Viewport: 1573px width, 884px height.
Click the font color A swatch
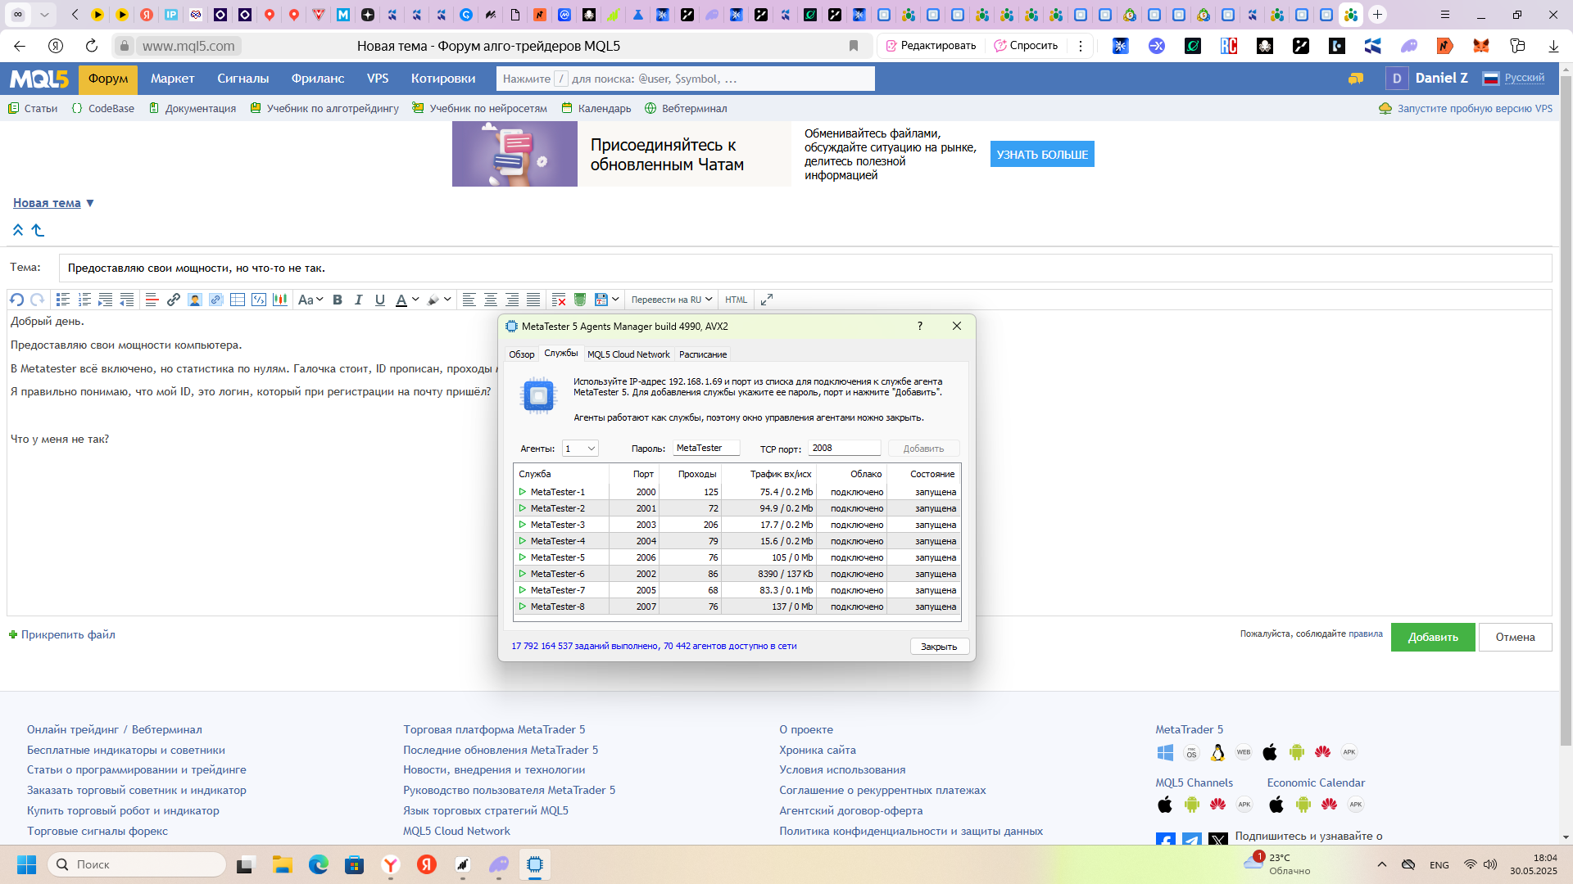tap(401, 300)
